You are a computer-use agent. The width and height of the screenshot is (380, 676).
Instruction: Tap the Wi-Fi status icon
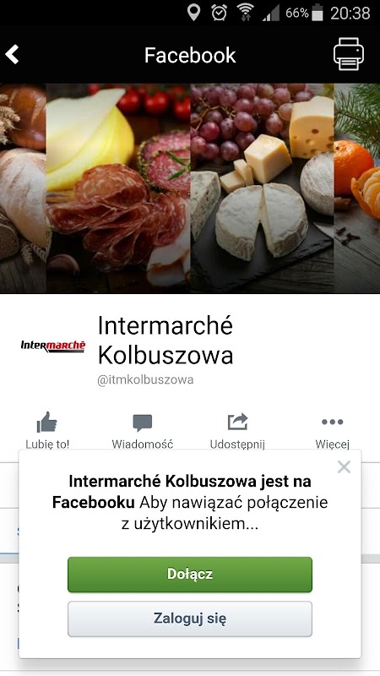tap(246, 12)
